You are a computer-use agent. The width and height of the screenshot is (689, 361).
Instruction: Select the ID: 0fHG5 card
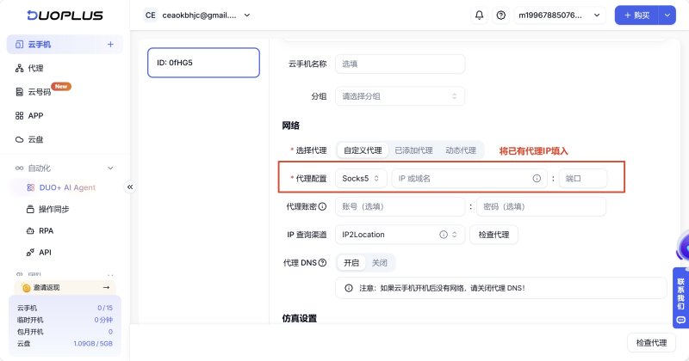(x=203, y=63)
